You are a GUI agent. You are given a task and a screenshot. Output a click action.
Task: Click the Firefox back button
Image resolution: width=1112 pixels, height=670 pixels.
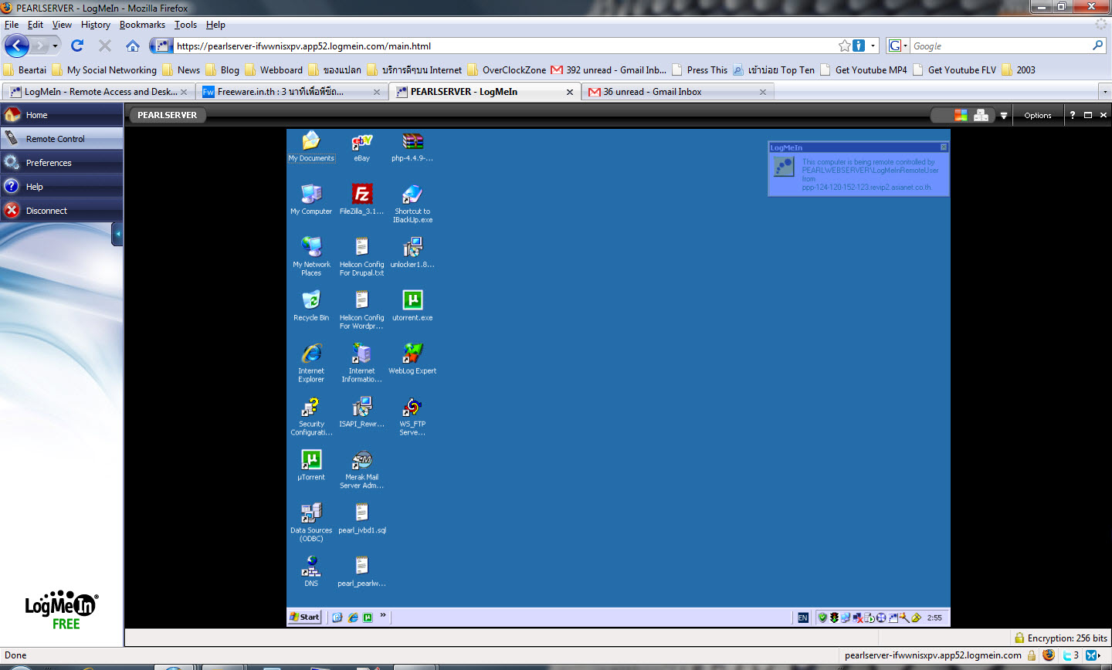(17, 46)
